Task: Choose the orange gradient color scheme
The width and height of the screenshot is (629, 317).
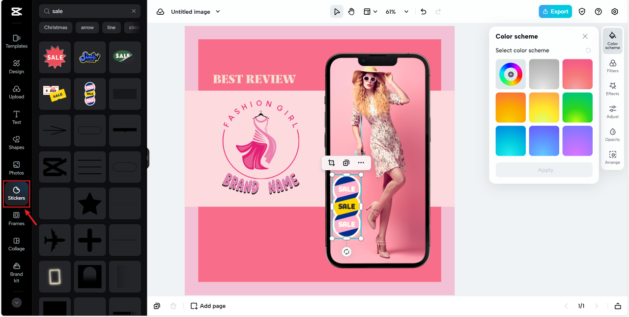Action: (511, 107)
